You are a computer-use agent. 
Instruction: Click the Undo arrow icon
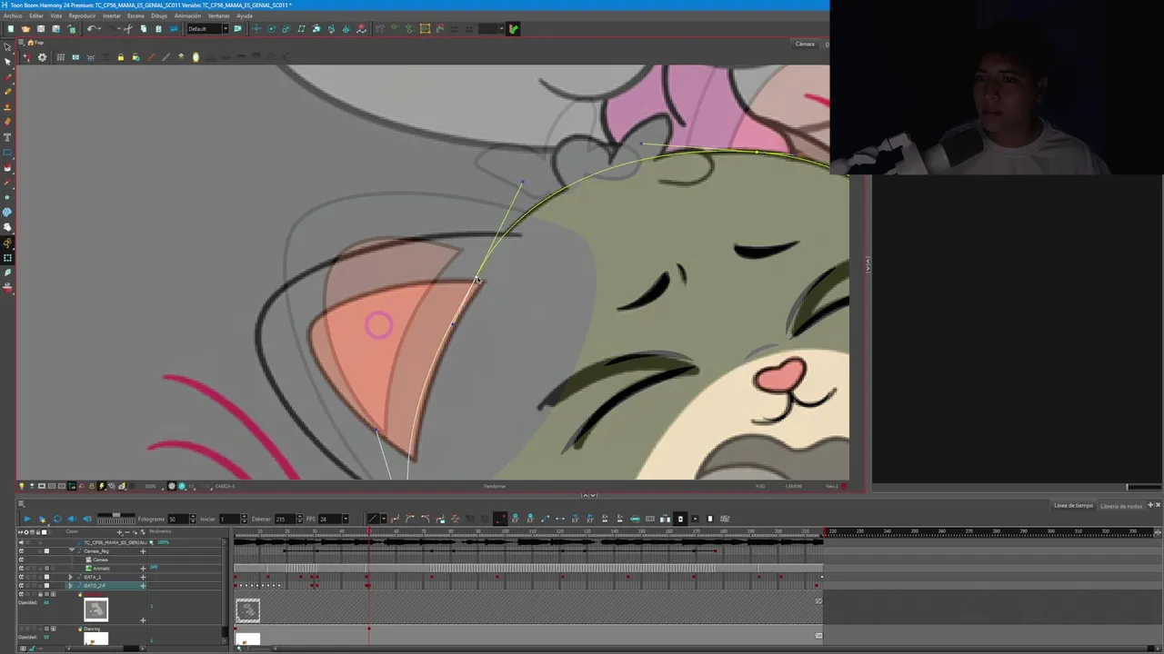click(x=92, y=29)
